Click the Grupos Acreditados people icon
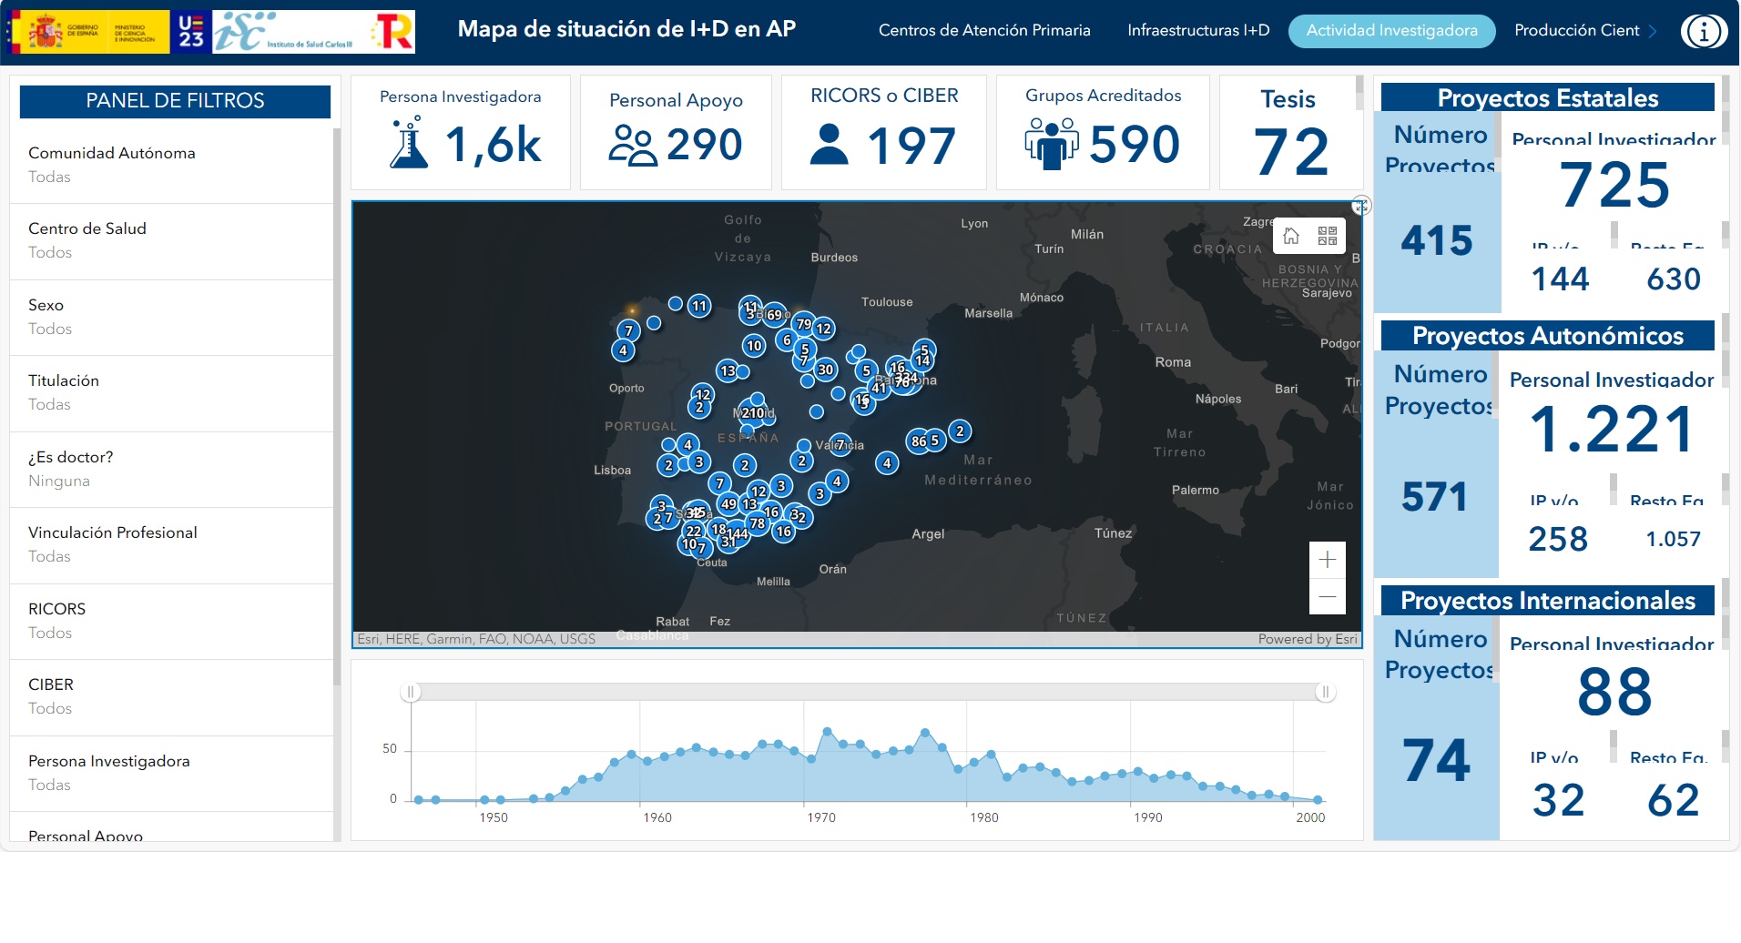Screen dimensions: 1741x943 point(1051,144)
